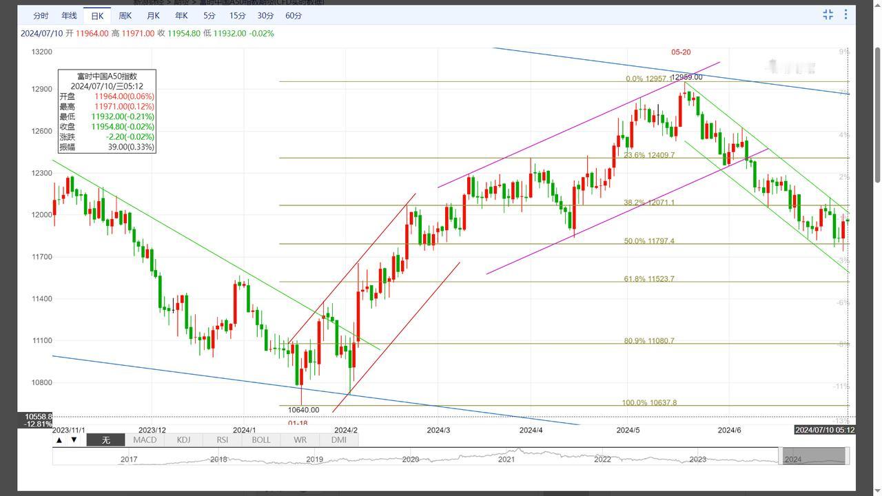882x496 pixels.
Task: Click the 80.9% 11080.7 Fibonacci label
Action: [x=649, y=341]
